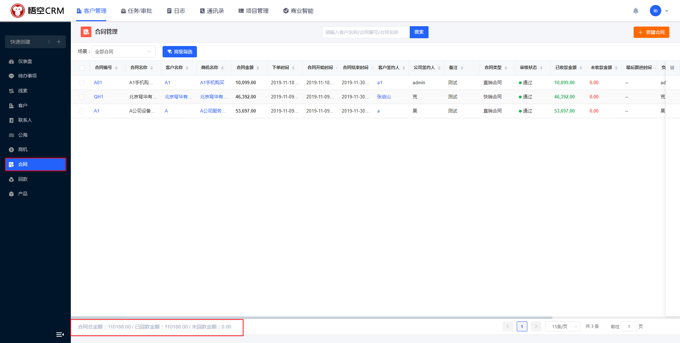Go to 商机 via sidebar icon
Viewport: 680px width, 343px height.
23,149
